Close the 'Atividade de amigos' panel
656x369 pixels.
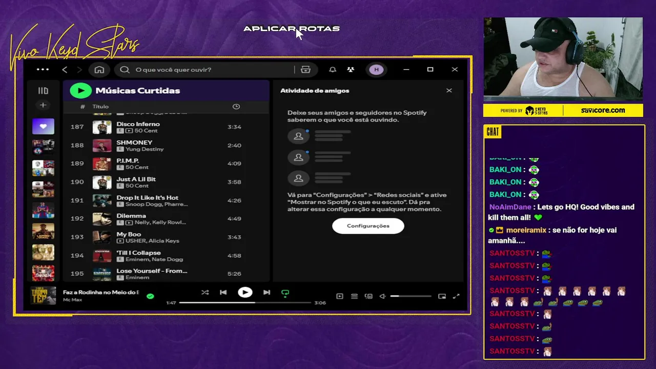(x=449, y=91)
